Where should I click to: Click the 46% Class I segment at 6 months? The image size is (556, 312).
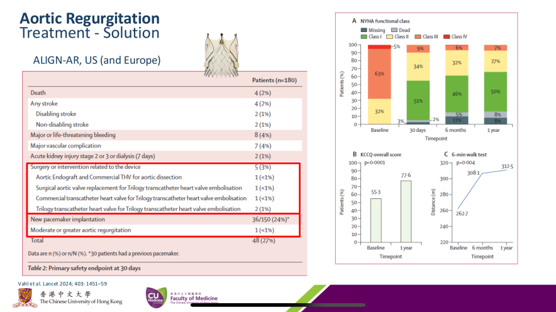[x=457, y=94]
